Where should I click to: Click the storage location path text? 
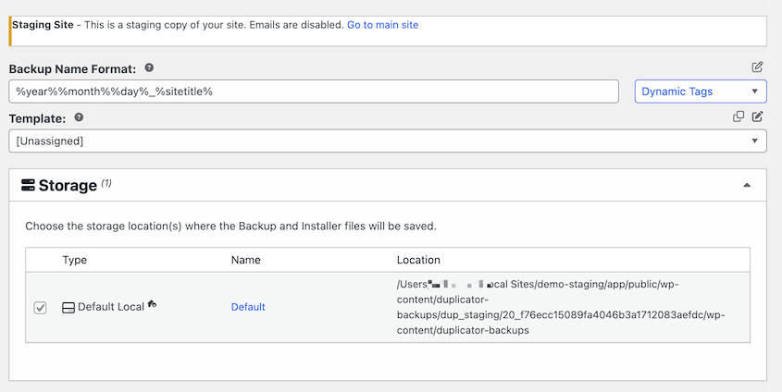(x=561, y=307)
